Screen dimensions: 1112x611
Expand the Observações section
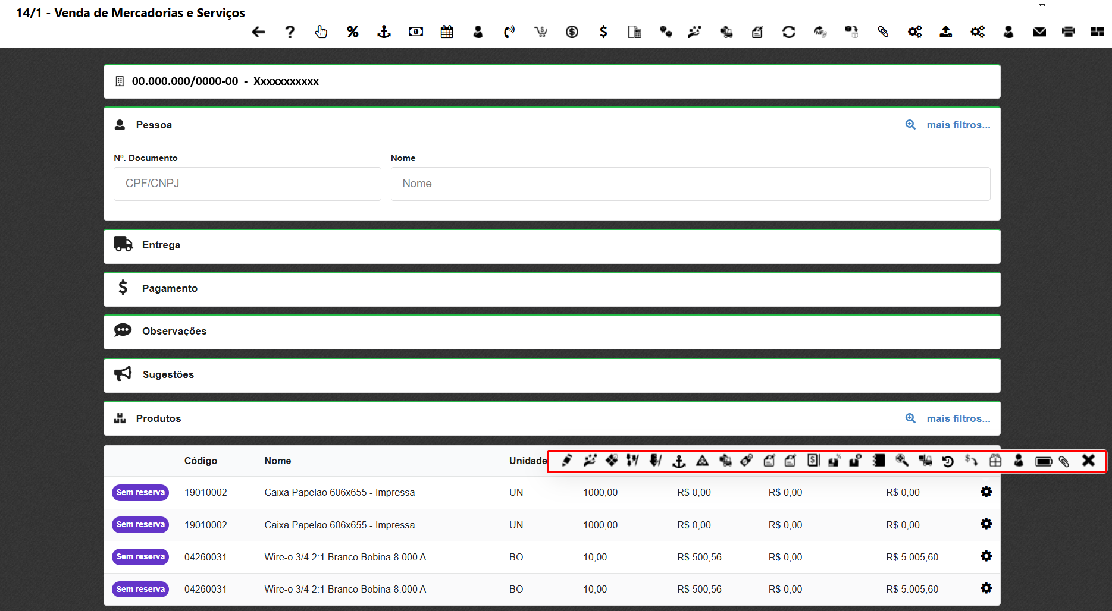pyautogui.click(x=174, y=332)
